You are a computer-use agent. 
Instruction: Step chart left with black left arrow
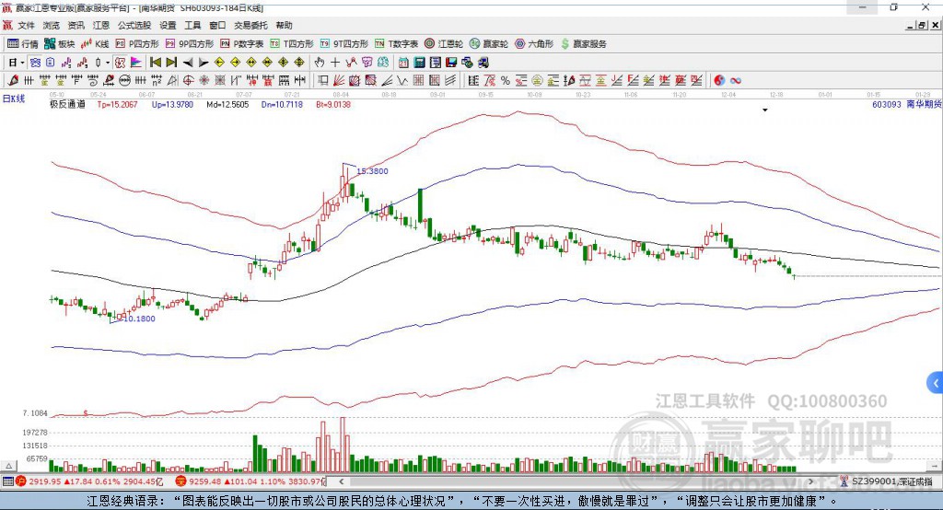(188, 62)
